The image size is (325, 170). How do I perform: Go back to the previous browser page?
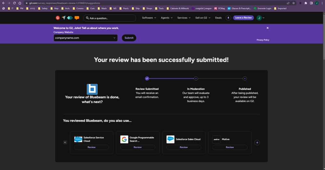(4, 3)
